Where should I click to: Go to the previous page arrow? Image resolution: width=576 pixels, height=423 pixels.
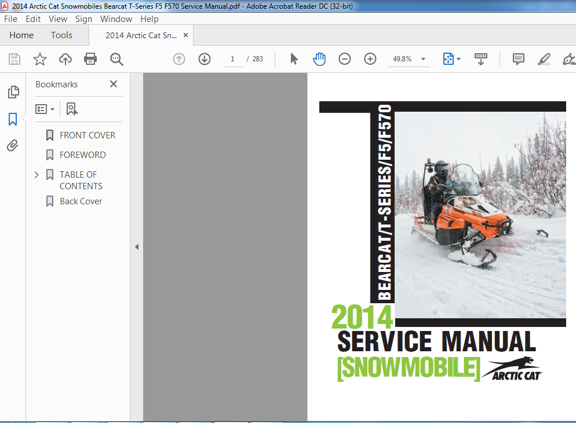179,59
